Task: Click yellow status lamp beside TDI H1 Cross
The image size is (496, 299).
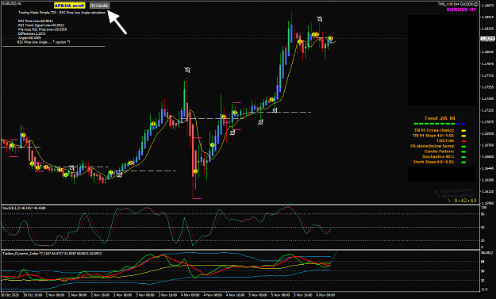Action: pyautogui.click(x=463, y=131)
